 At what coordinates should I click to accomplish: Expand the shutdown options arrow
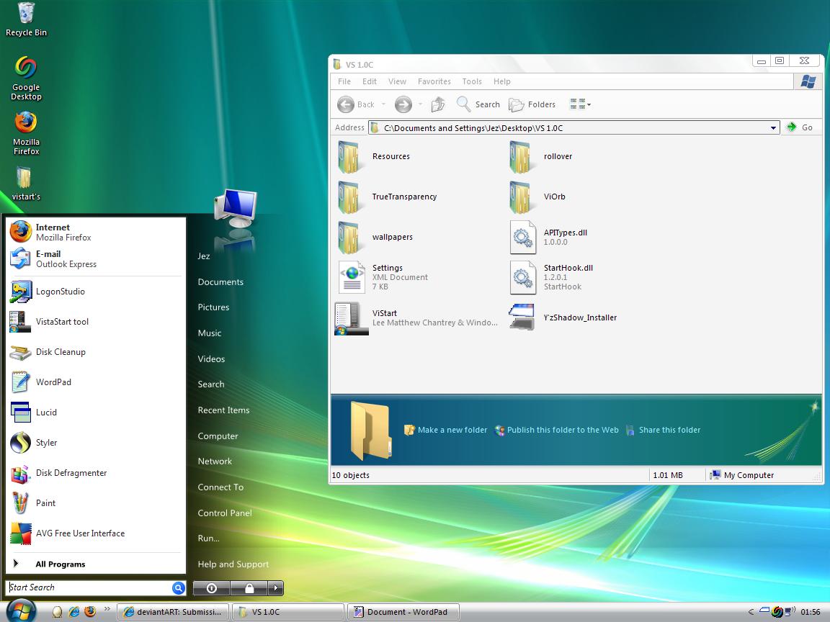coord(276,588)
